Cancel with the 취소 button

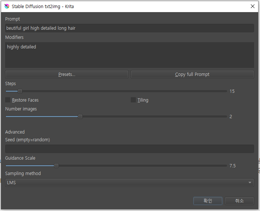[x=239, y=201]
